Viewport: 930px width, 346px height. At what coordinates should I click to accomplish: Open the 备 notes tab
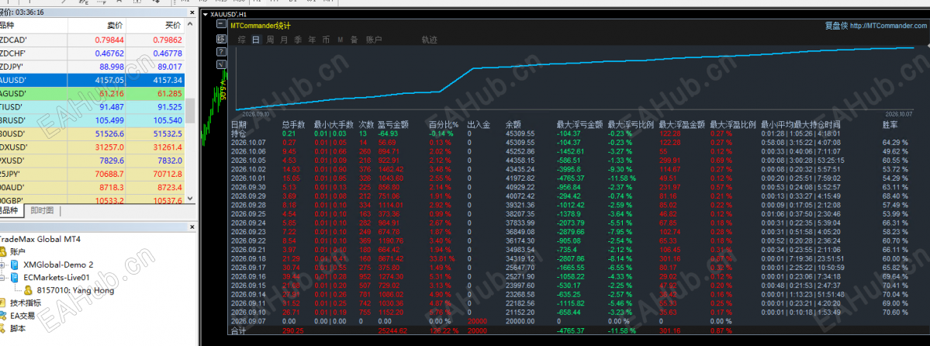click(x=354, y=40)
